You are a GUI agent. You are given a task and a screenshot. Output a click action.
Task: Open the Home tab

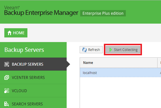[x=16, y=33]
